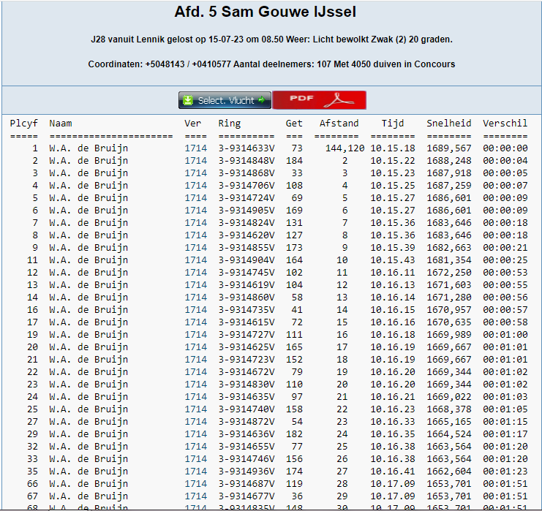This screenshot has width=542, height=511.
Task: Open Ver 1714 link for ring 3-9314746V
Action: [195, 459]
